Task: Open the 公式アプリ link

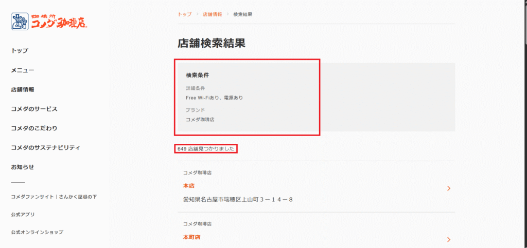Action: coord(23,215)
